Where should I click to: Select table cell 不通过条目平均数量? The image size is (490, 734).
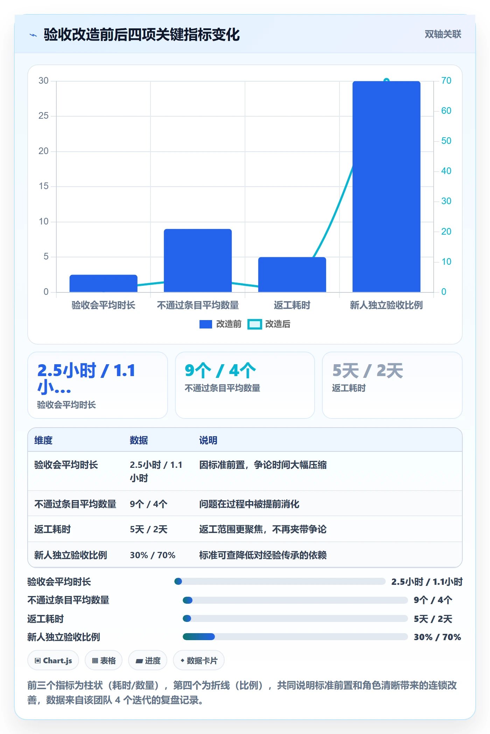(x=75, y=504)
